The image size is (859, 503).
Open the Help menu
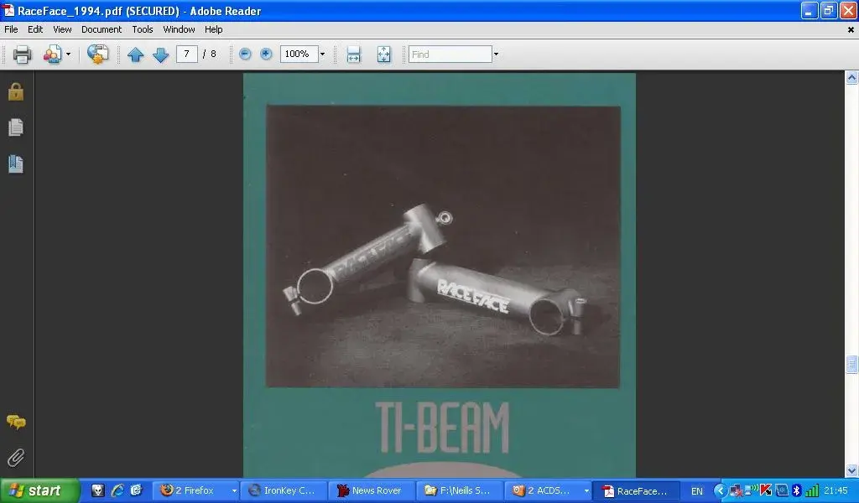point(214,29)
